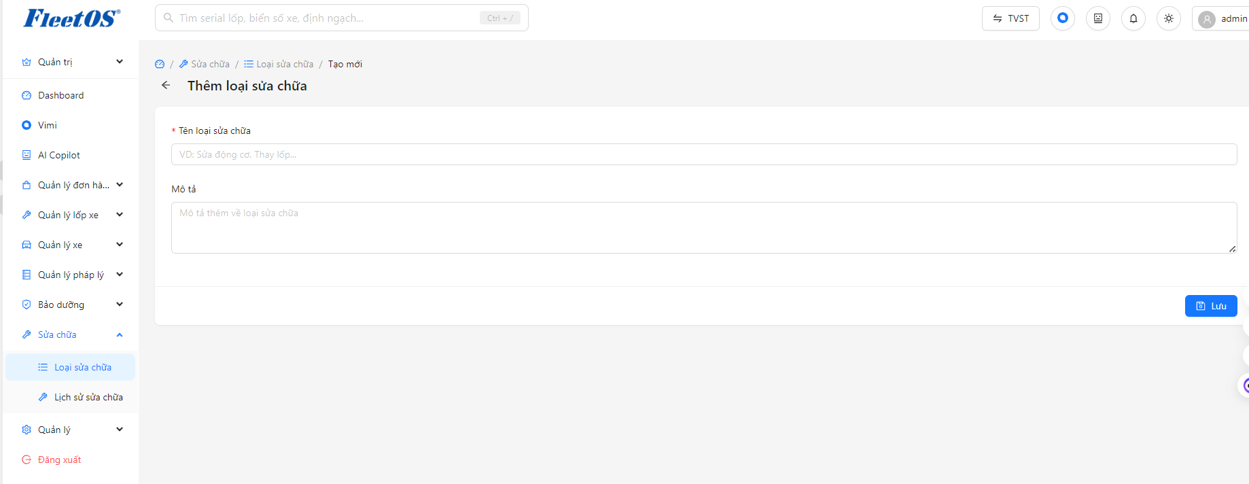Click the back arrow beside Thêm loại sửa chữa
This screenshot has width=1249, height=484.
tap(166, 85)
